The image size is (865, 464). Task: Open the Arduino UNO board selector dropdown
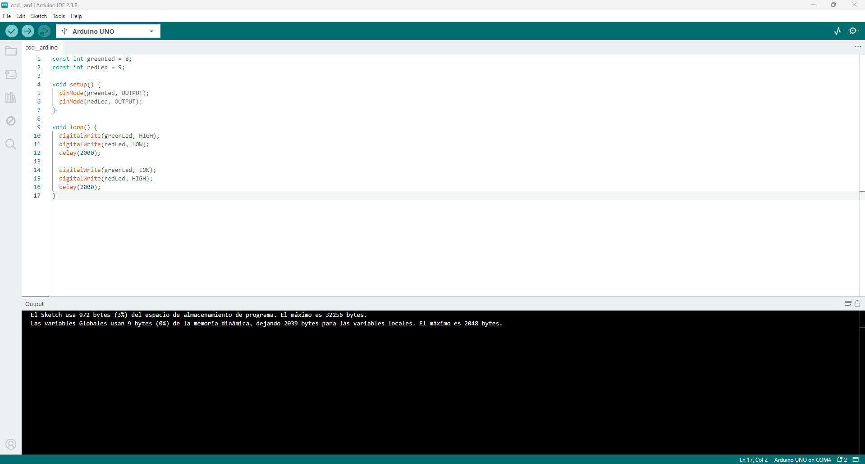[107, 31]
